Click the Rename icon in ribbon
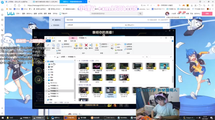215x120 pixels. point(91,45)
